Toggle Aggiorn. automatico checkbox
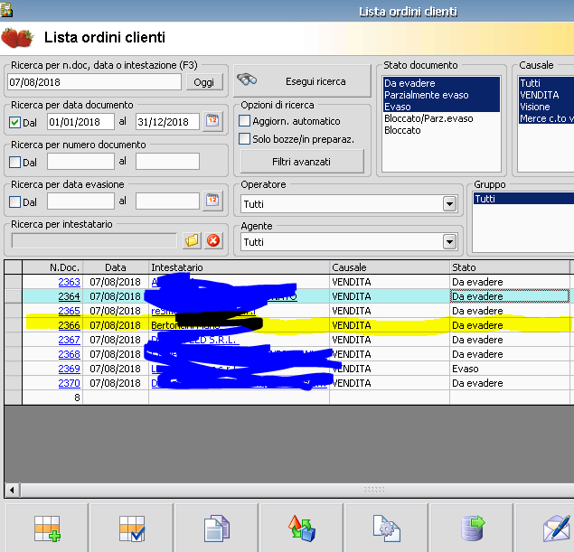This screenshot has width=574, height=552. coord(245,121)
